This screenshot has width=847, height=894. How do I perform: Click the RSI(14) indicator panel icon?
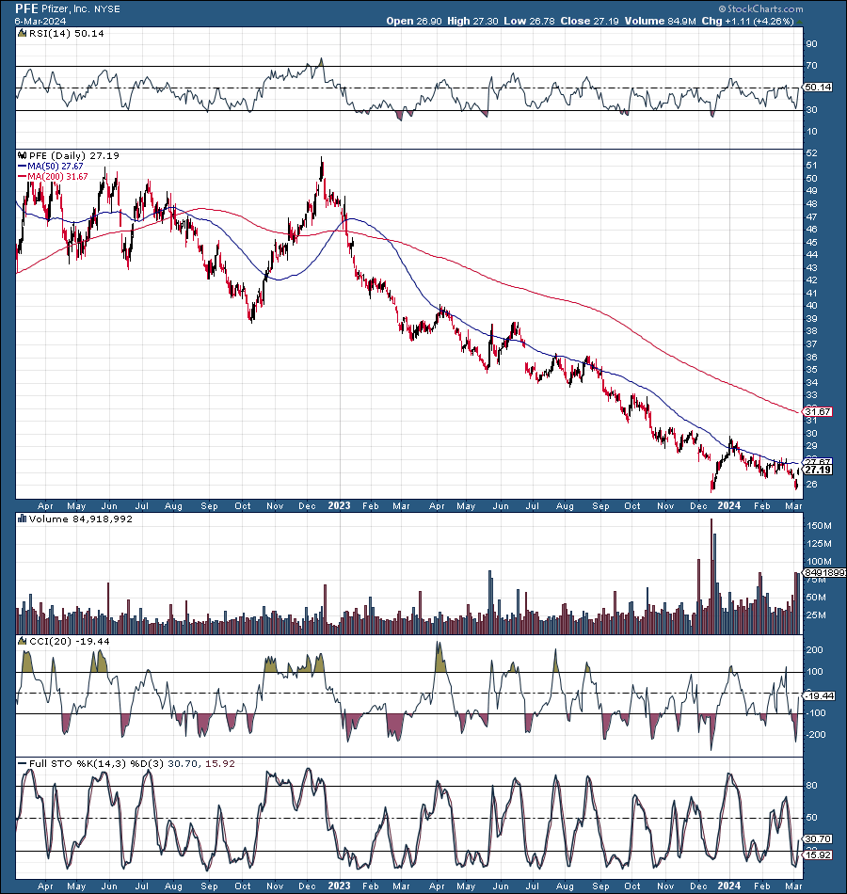(x=21, y=31)
